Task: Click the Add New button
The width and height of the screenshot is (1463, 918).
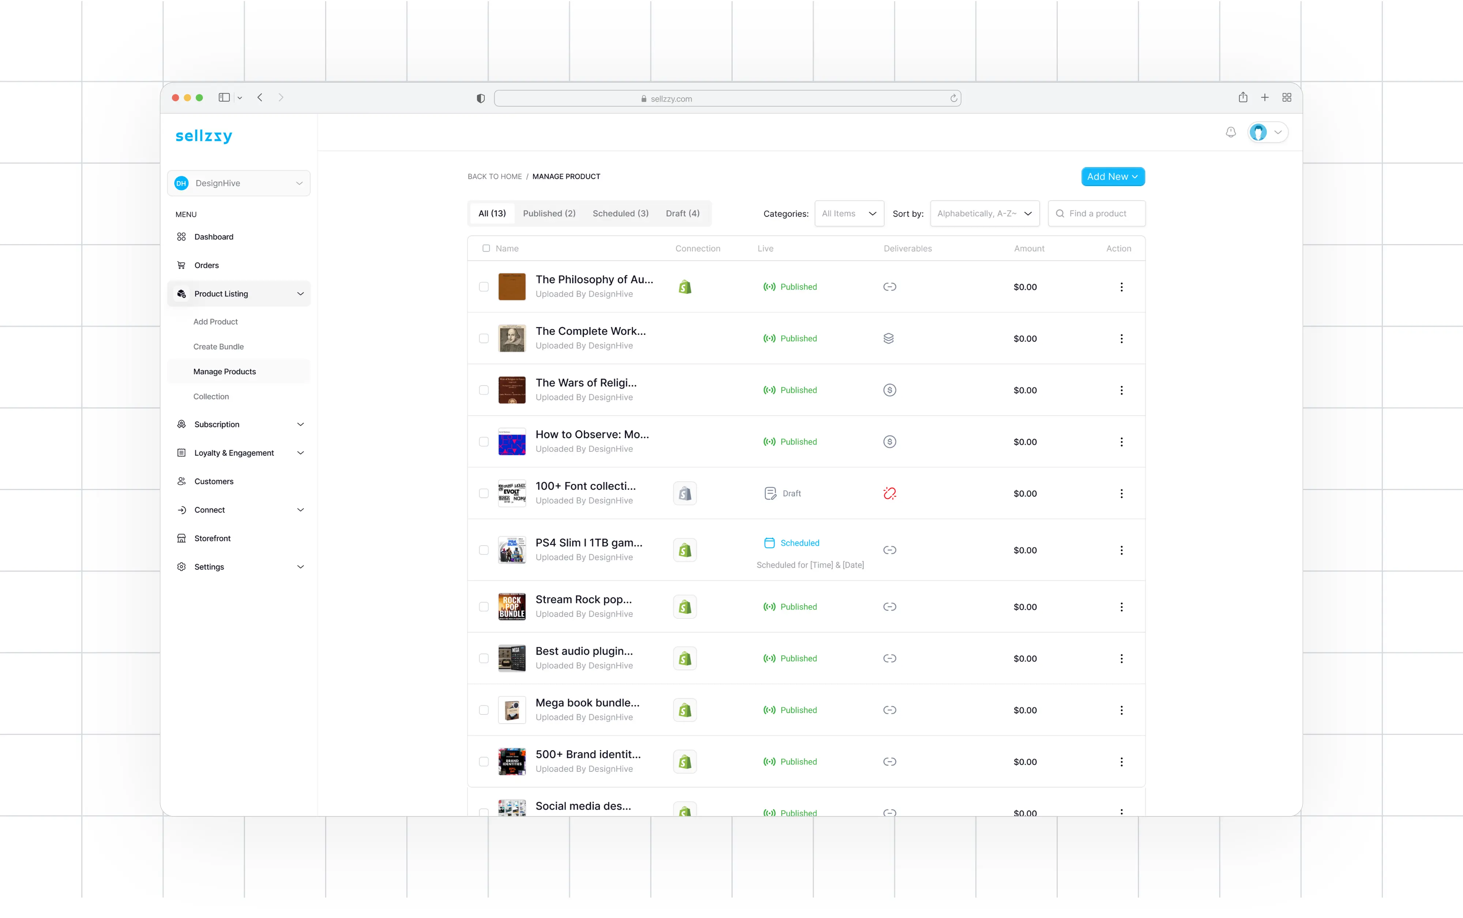Action: pos(1113,177)
